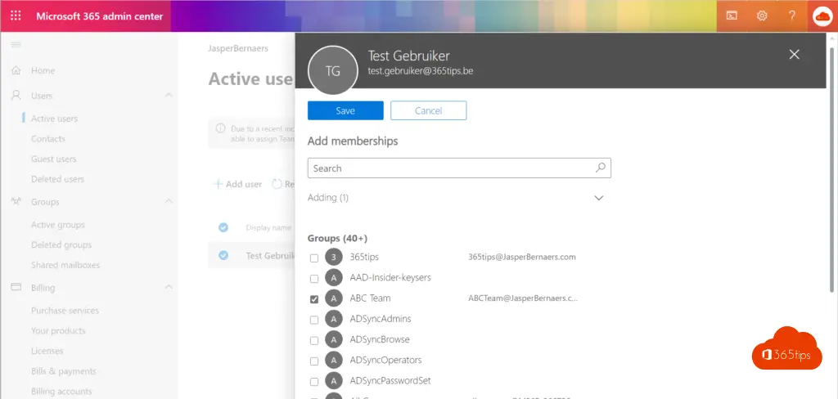The height and width of the screenshot is (399, 838).
Task: Click the panel's vertical scrollbar
Action: tap(831, 170)
